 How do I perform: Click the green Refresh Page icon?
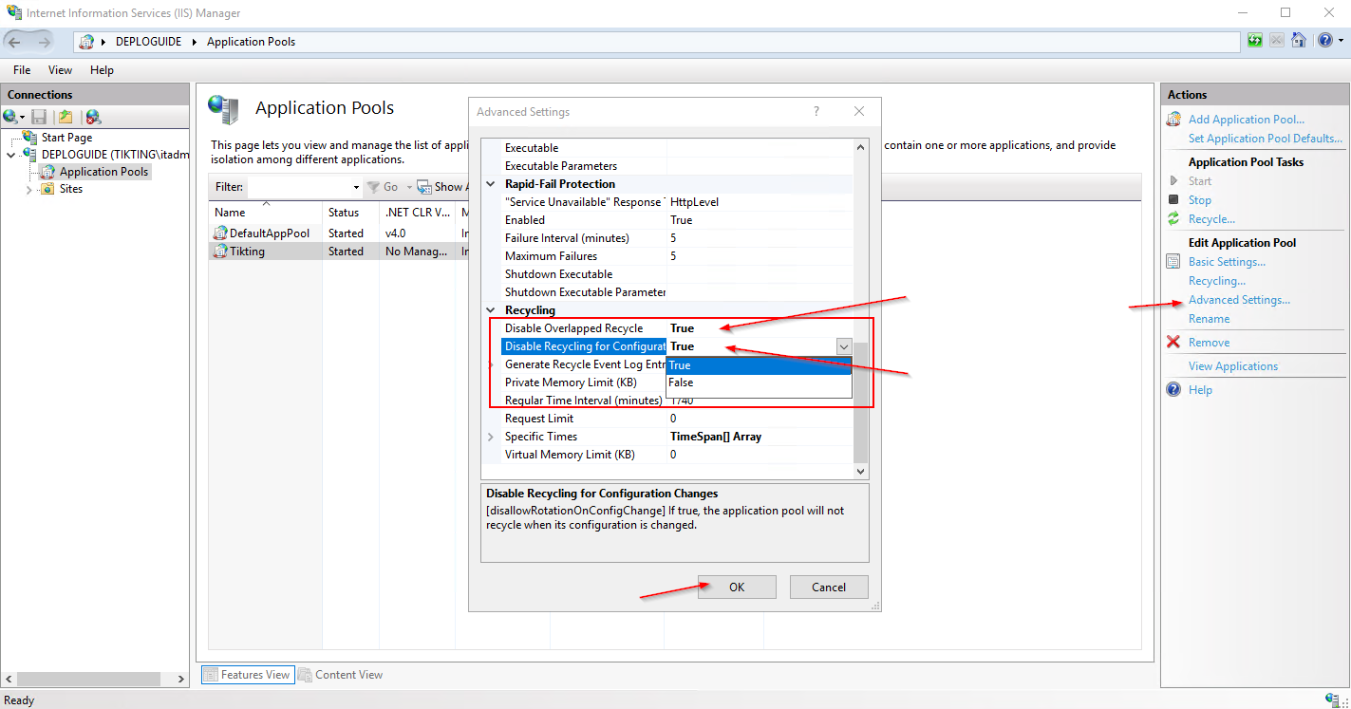(x=1255, y=41)
